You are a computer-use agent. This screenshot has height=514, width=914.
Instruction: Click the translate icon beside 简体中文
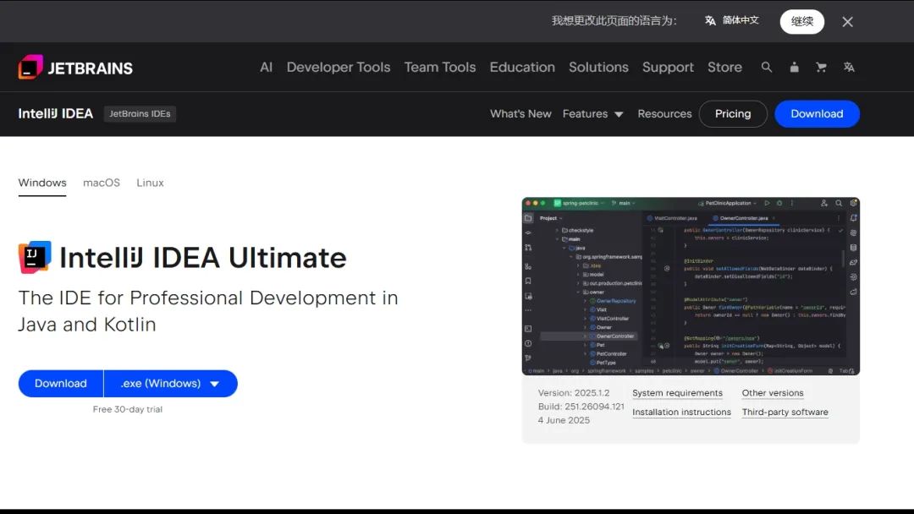pos(710,21)
